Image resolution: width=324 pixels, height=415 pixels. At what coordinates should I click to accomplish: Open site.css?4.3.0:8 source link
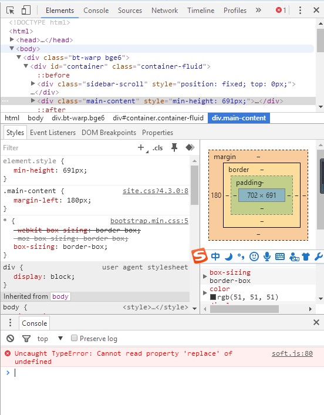coord(156,191)
